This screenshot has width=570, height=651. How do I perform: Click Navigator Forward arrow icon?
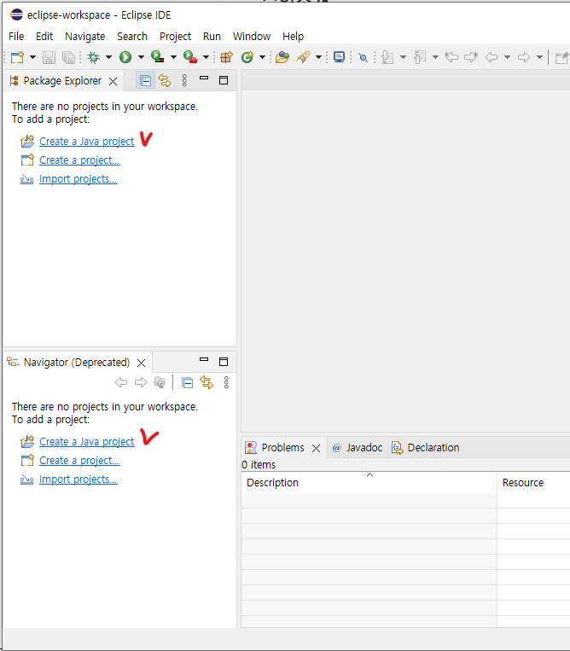coord(141,382)
